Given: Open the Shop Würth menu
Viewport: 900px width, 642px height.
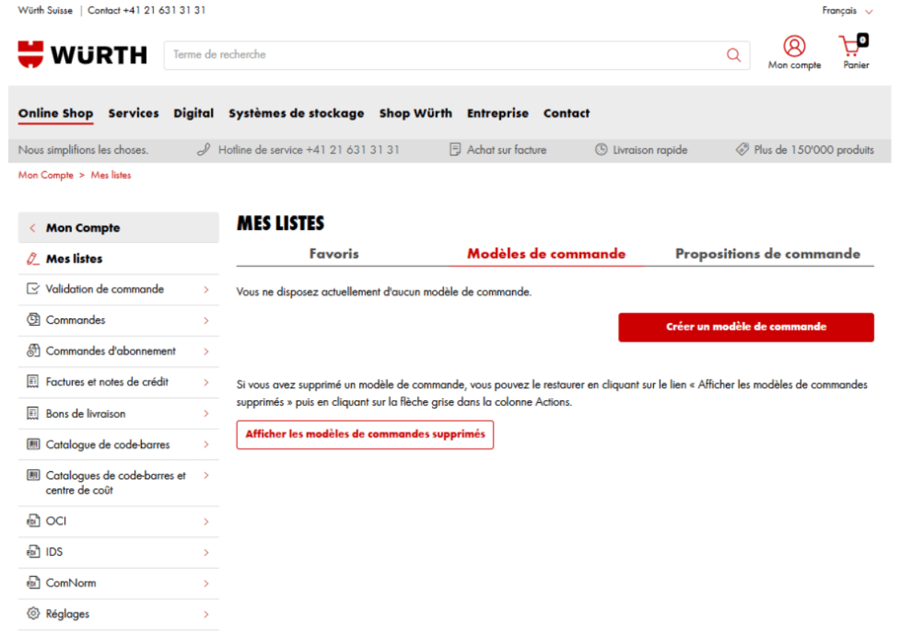Looking at the screenshot, I should pyautogui.click(x=415, y=113).
